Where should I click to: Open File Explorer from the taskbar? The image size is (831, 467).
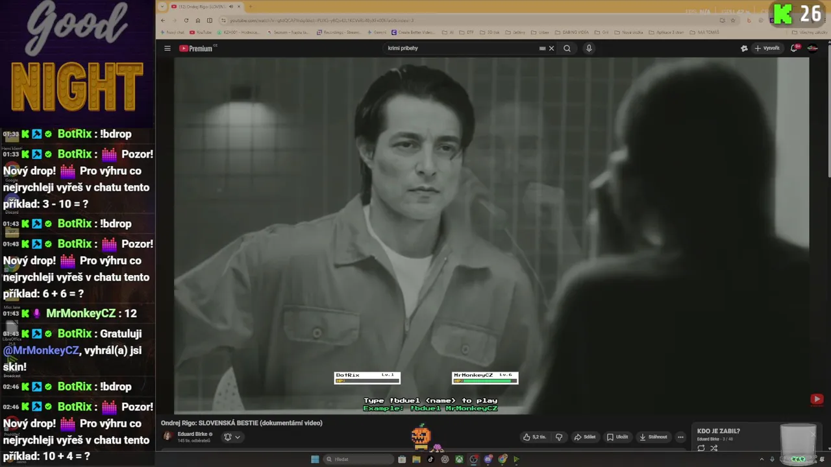(416, 459)
